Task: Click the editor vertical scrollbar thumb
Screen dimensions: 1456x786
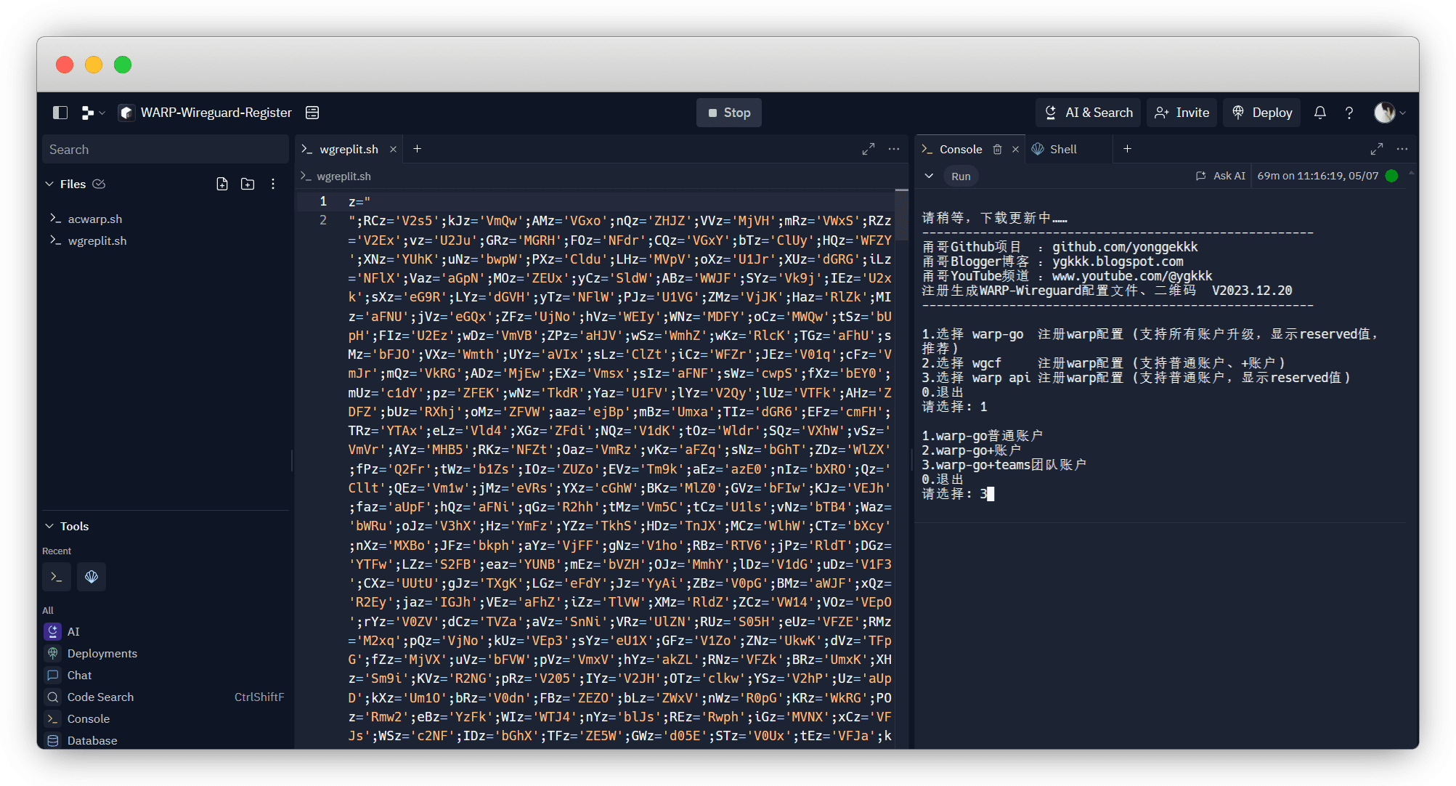Action: point(901,215)
